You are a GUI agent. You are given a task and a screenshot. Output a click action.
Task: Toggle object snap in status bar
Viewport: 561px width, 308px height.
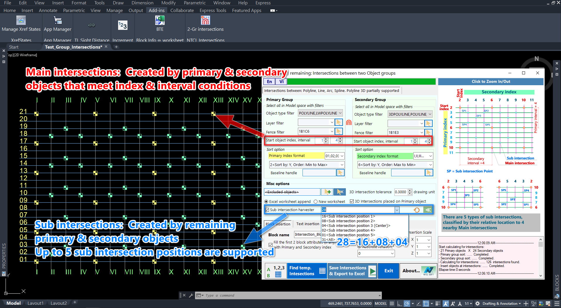pos(426,304)
